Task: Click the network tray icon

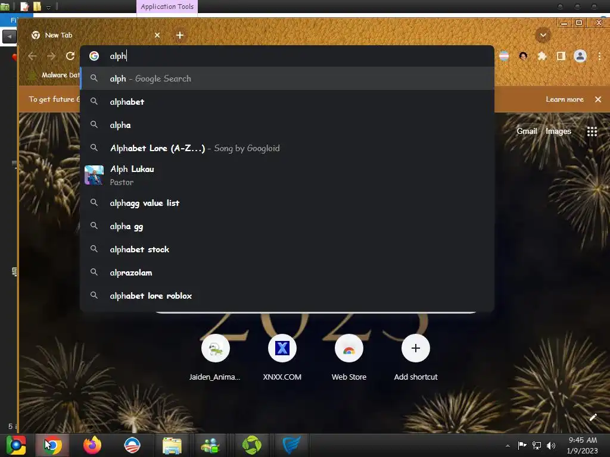Action: click(x=537, y=446)
